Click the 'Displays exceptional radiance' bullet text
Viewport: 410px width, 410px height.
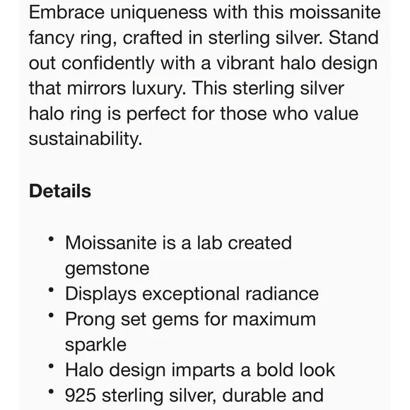[x=192, y=294]
